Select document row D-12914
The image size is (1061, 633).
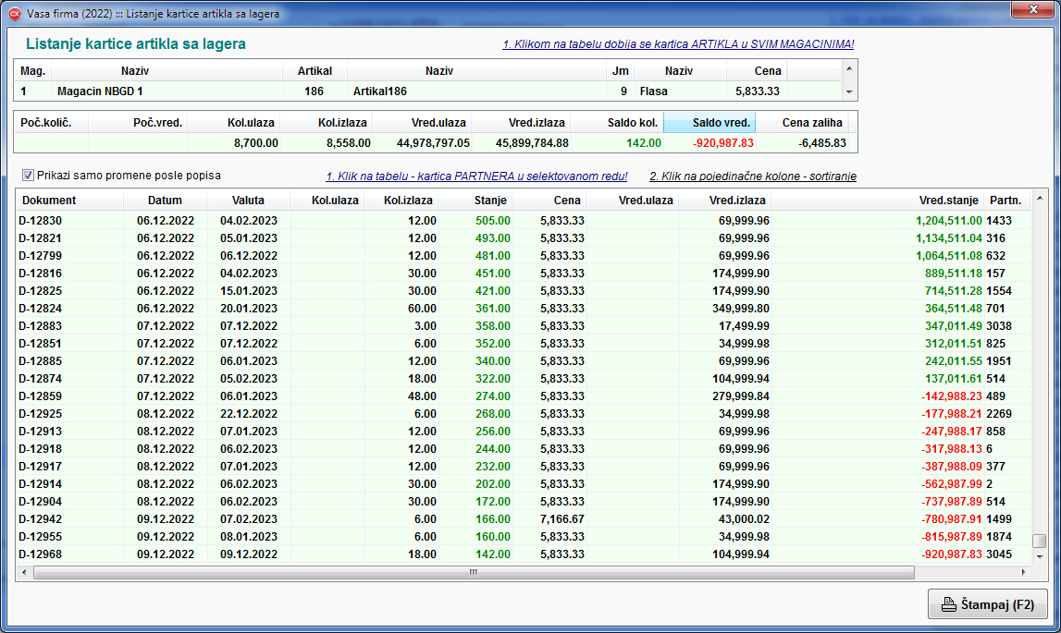(523, 484)
